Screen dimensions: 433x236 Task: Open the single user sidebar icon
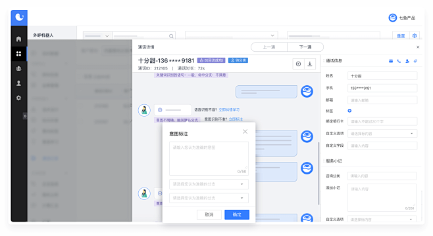[19, 83]
